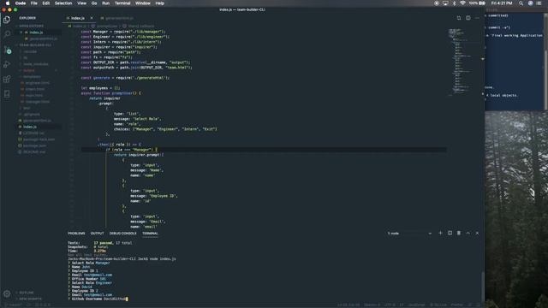This screenshot has width=548, height=308.
Task: Click the terminal panel vertical scrollbar
Action: 483,287
